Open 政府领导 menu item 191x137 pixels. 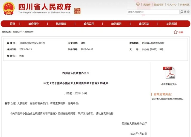pos(33,24)
